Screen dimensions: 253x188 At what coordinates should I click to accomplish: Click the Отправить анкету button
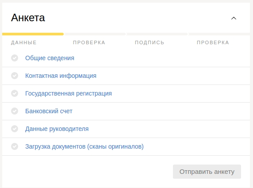pyautogui.click(x=207, y=172)
